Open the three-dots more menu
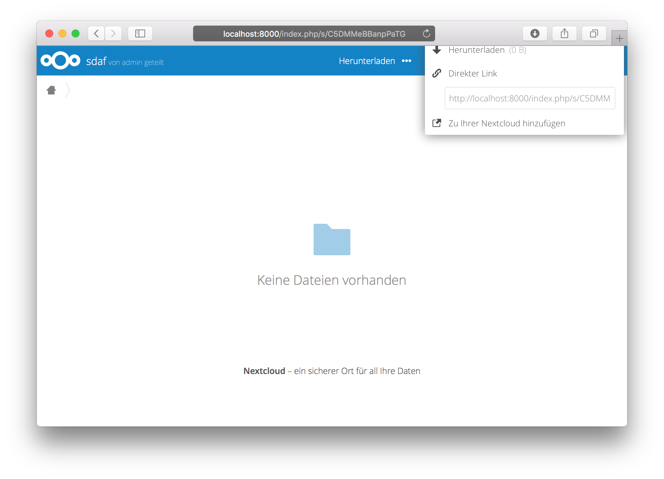664x479 pixels. point(406,61)
